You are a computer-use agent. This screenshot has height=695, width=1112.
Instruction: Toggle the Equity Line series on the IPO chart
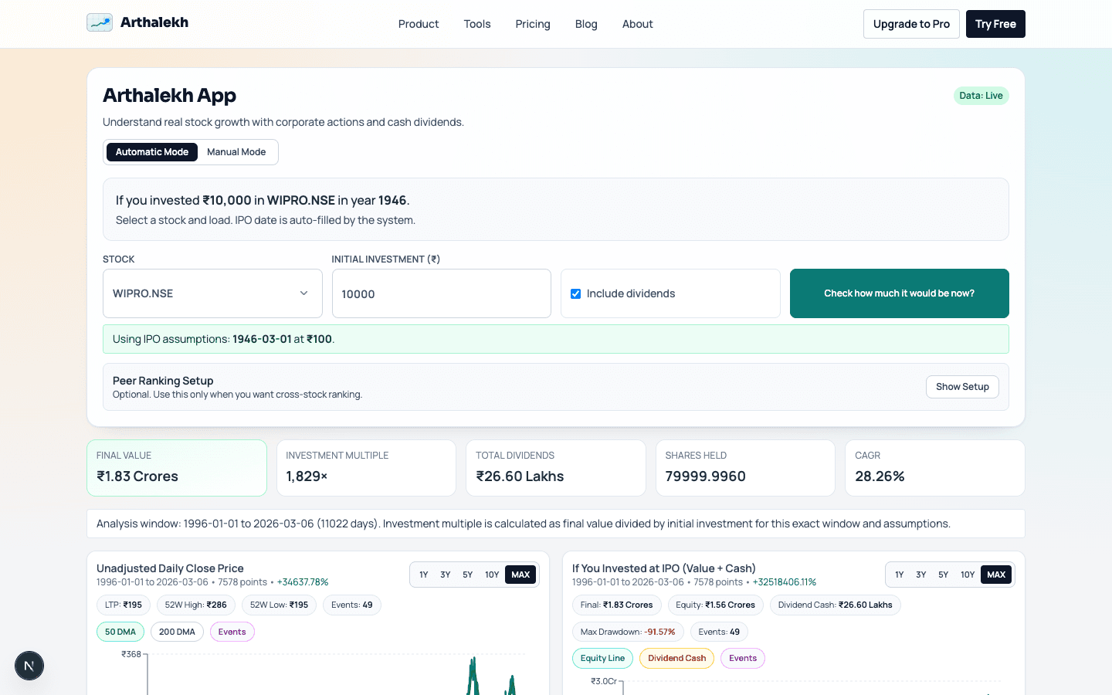602,658
